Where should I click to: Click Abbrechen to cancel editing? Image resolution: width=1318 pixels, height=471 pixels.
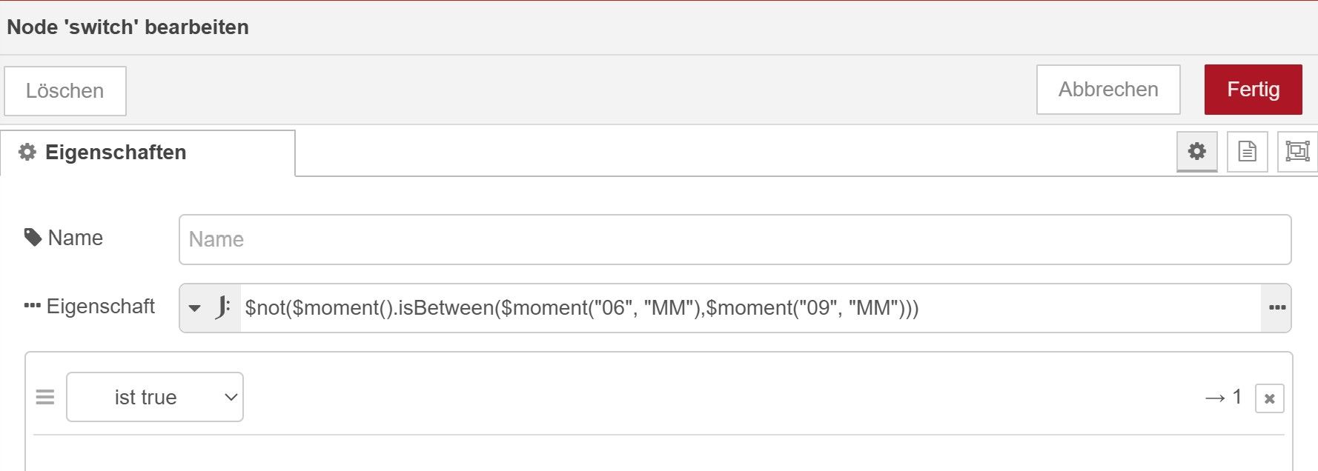pos(1107,90)
